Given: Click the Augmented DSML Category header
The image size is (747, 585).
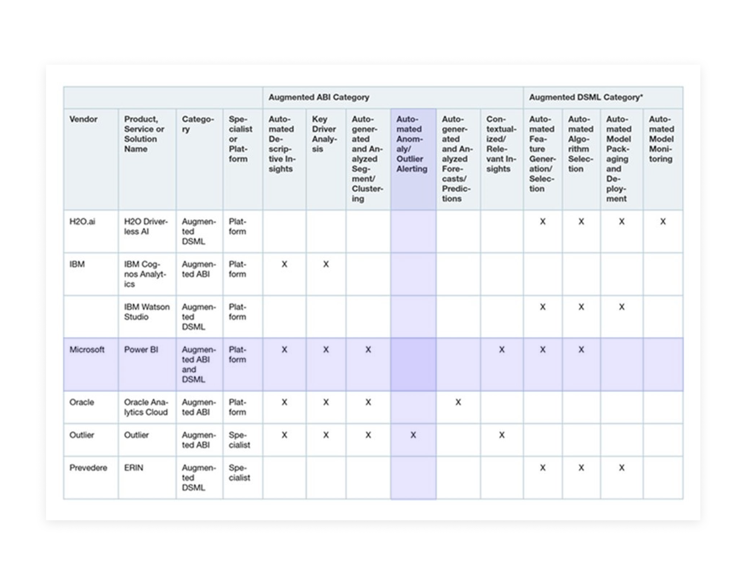Looking at the screenshot, I should pos(586,97).
